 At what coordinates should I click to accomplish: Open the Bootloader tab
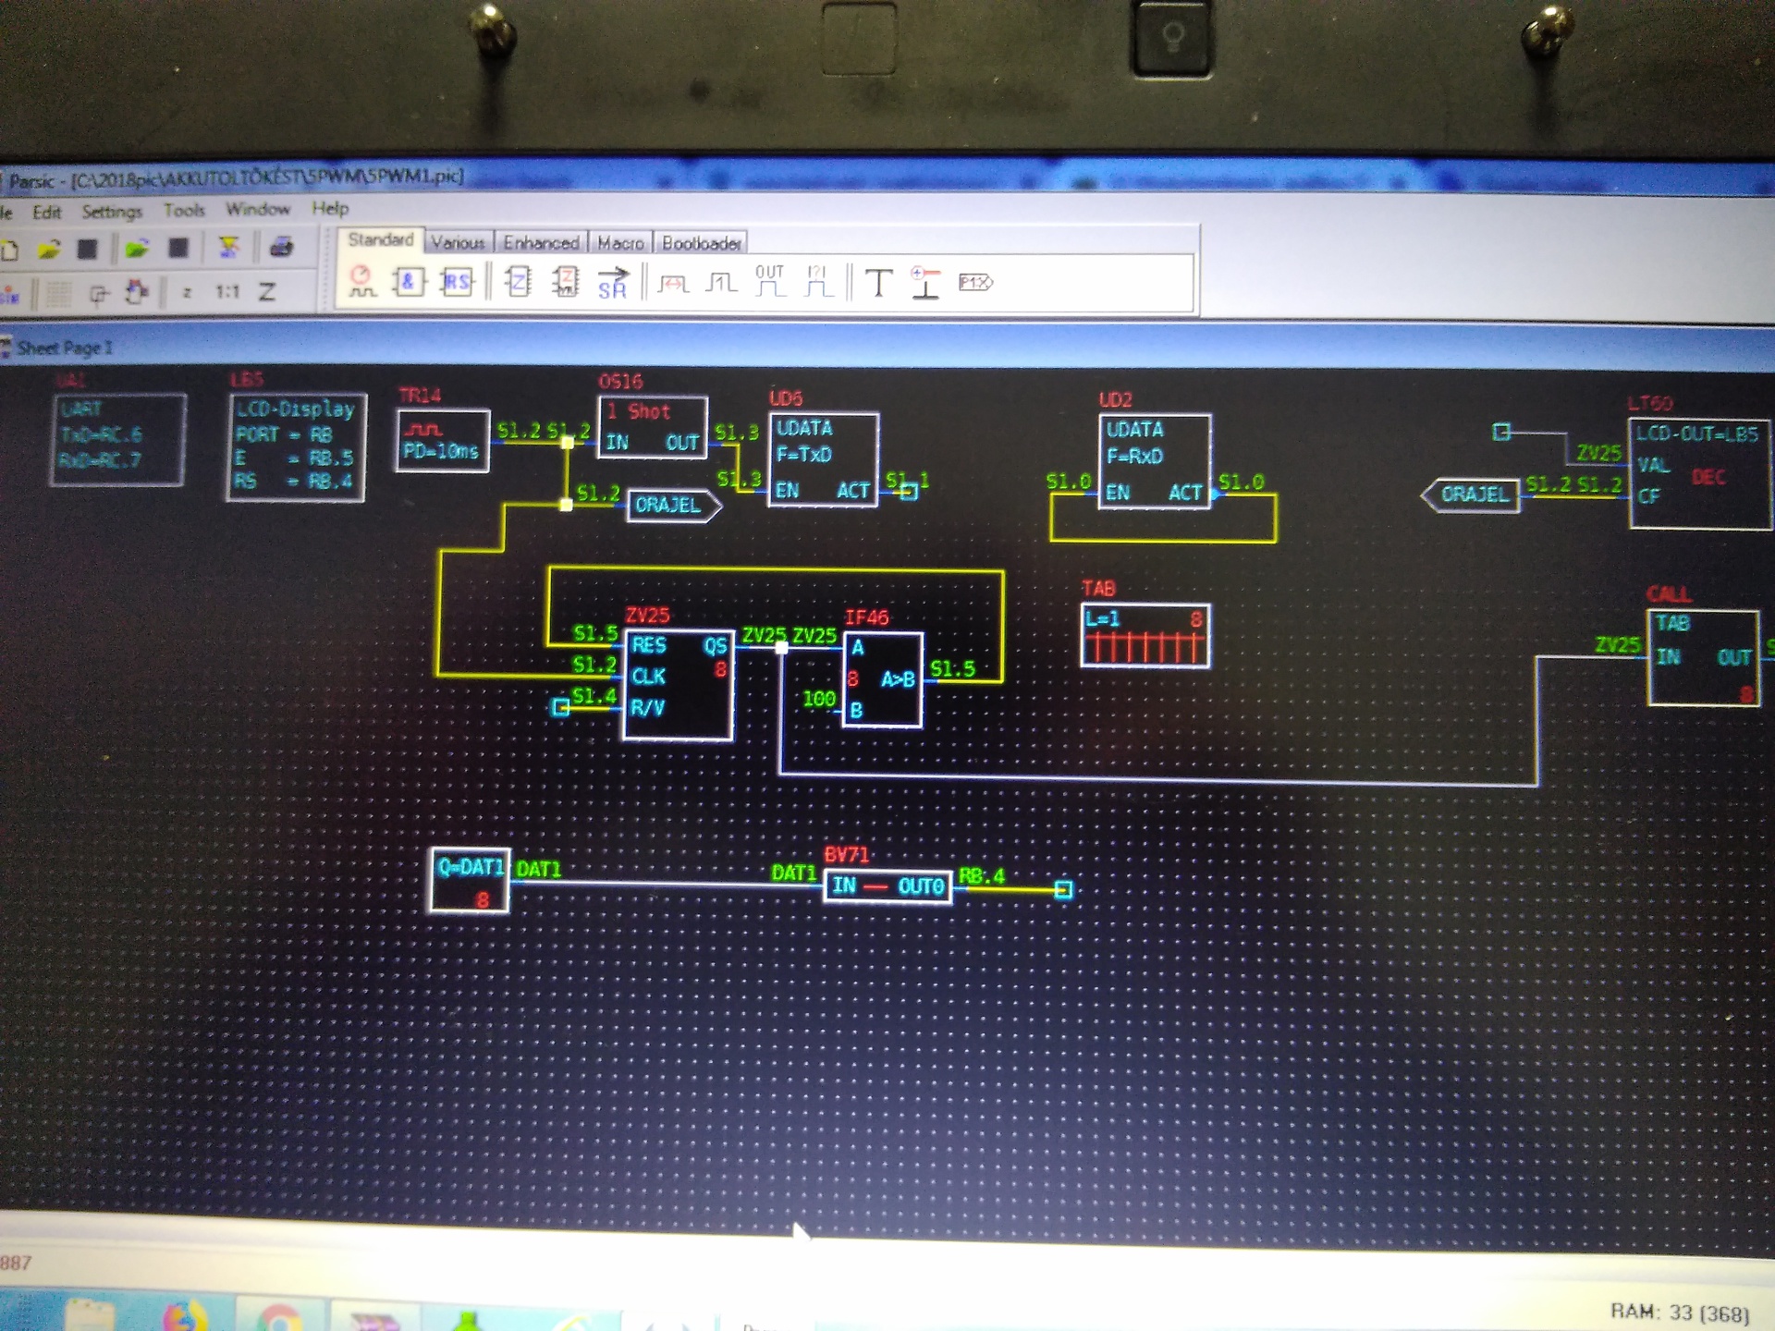[x=701, y=243]
